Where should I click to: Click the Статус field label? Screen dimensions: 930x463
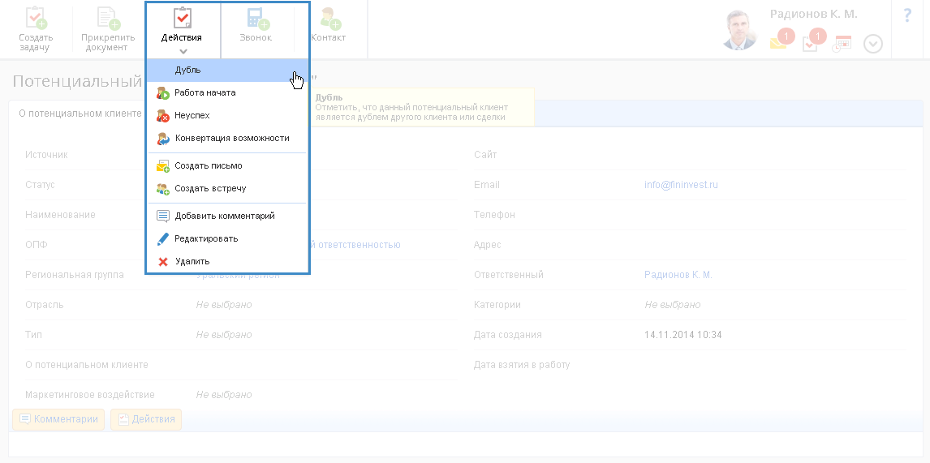coord(40,185)
